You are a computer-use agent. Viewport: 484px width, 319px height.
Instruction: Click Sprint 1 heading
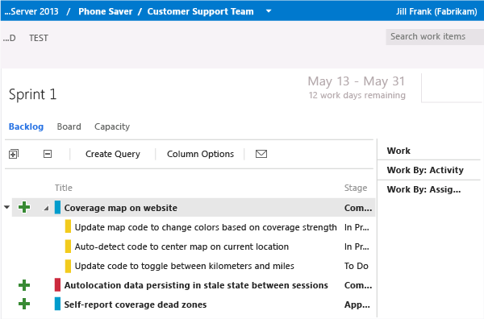[33, 94]
